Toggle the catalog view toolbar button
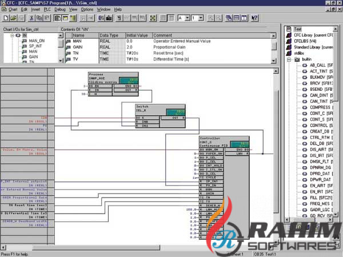Image resolution: width=343 pixels, height=257 pixels. 58,18
